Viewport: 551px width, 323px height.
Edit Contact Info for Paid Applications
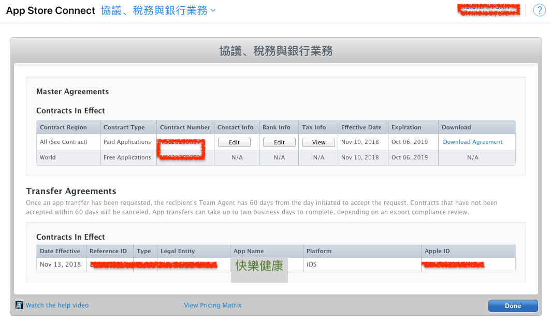tap(234, 142)
